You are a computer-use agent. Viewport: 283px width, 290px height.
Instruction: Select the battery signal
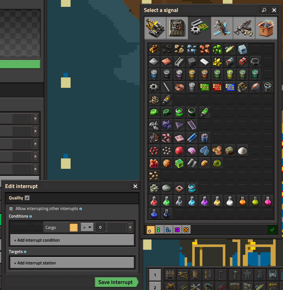(230, 61)
